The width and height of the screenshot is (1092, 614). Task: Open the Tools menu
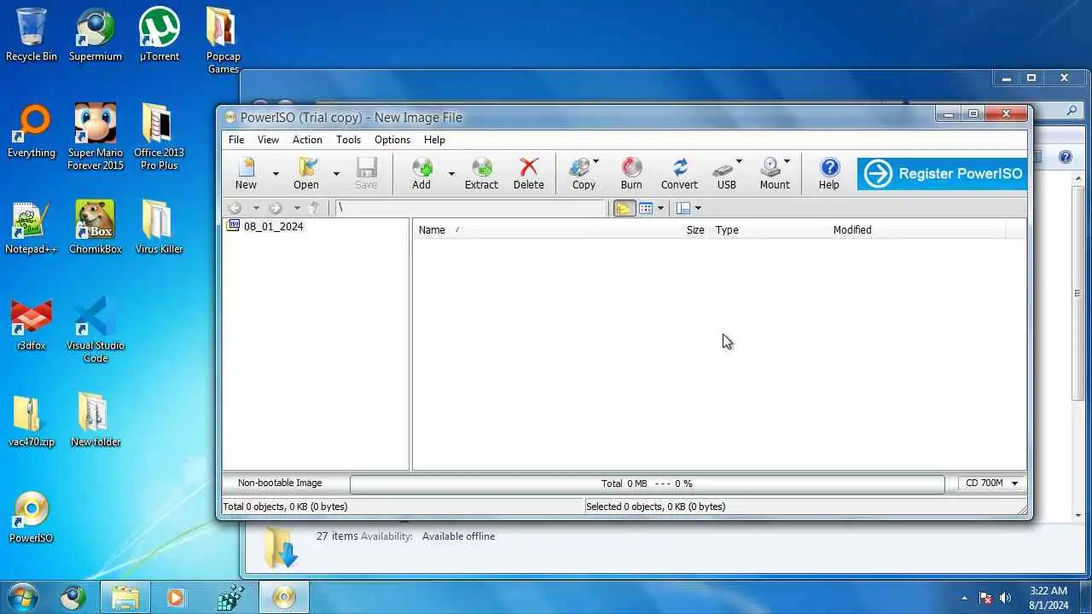click(x=348, y=140)
